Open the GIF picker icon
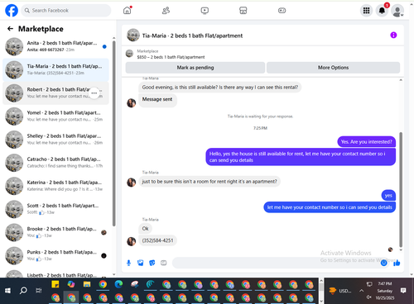Image resolution: width=414 pixels, height=304 pixels. [x=164, y=263]
